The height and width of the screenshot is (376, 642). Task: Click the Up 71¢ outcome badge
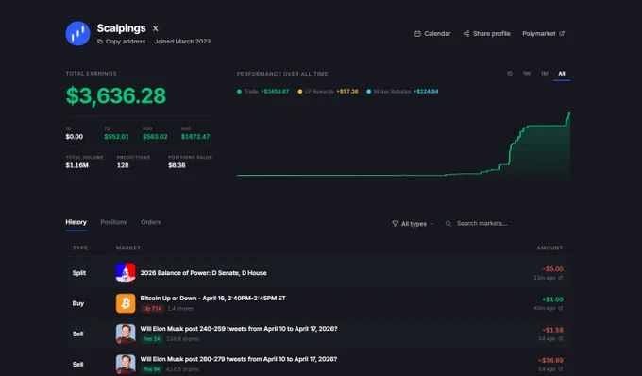[152, 308]
